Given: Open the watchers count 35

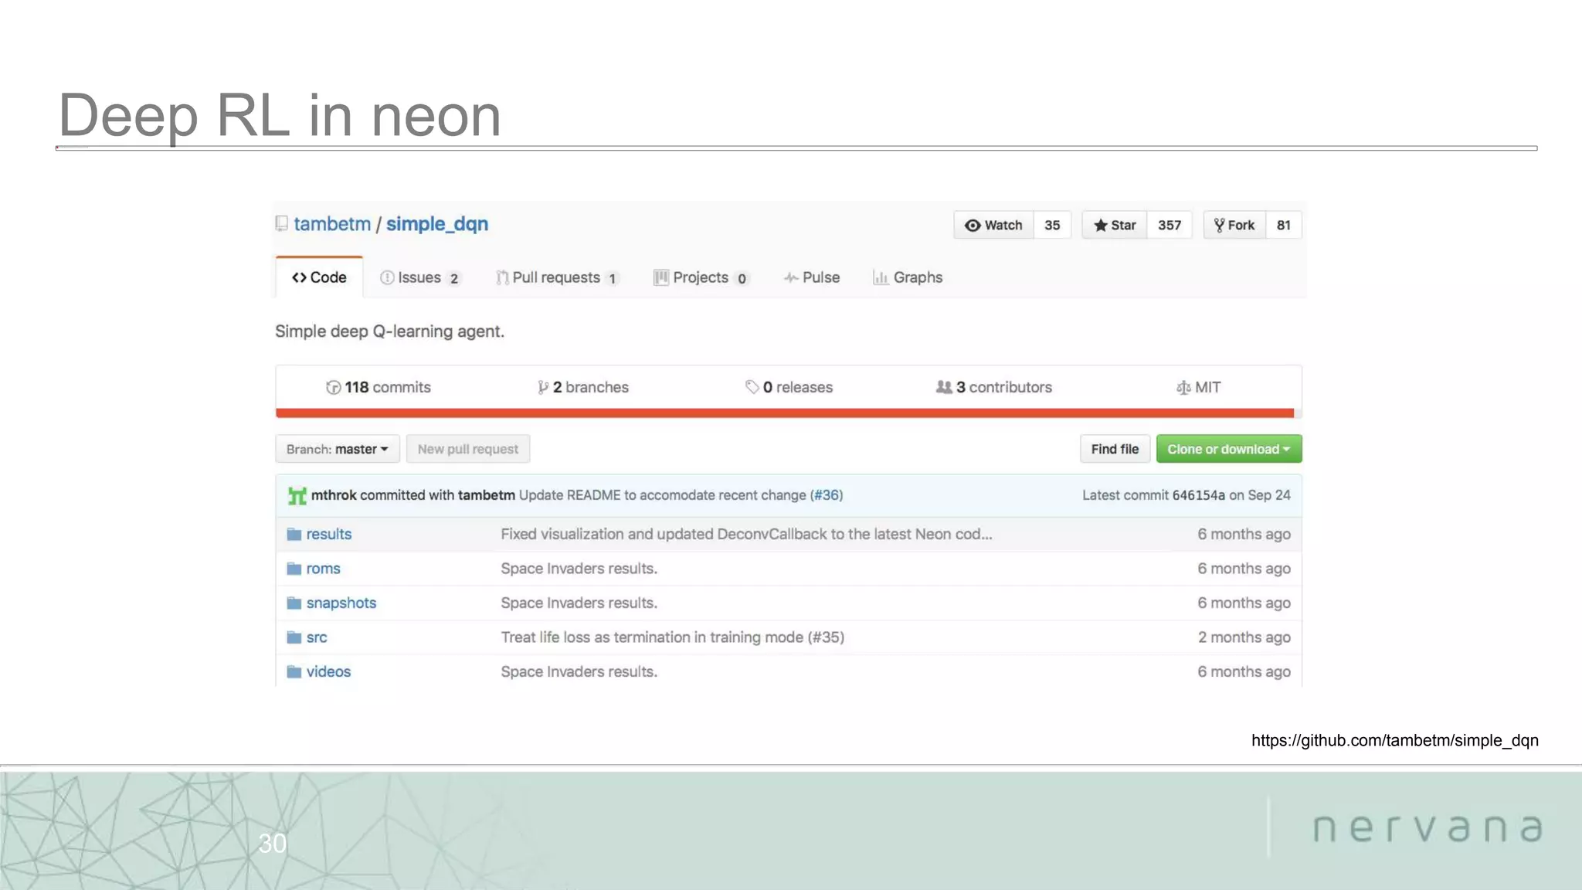Looking at the screenshot, I should [1052, 225].
